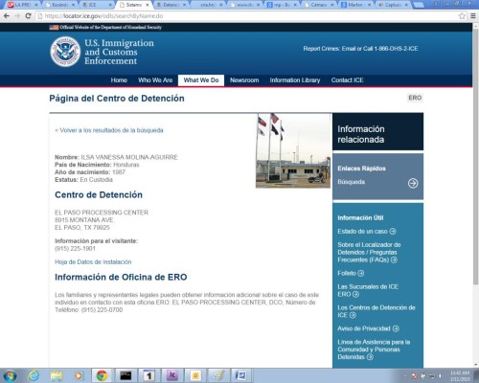Click Report Crimes Email or Call link

[360, 49]
